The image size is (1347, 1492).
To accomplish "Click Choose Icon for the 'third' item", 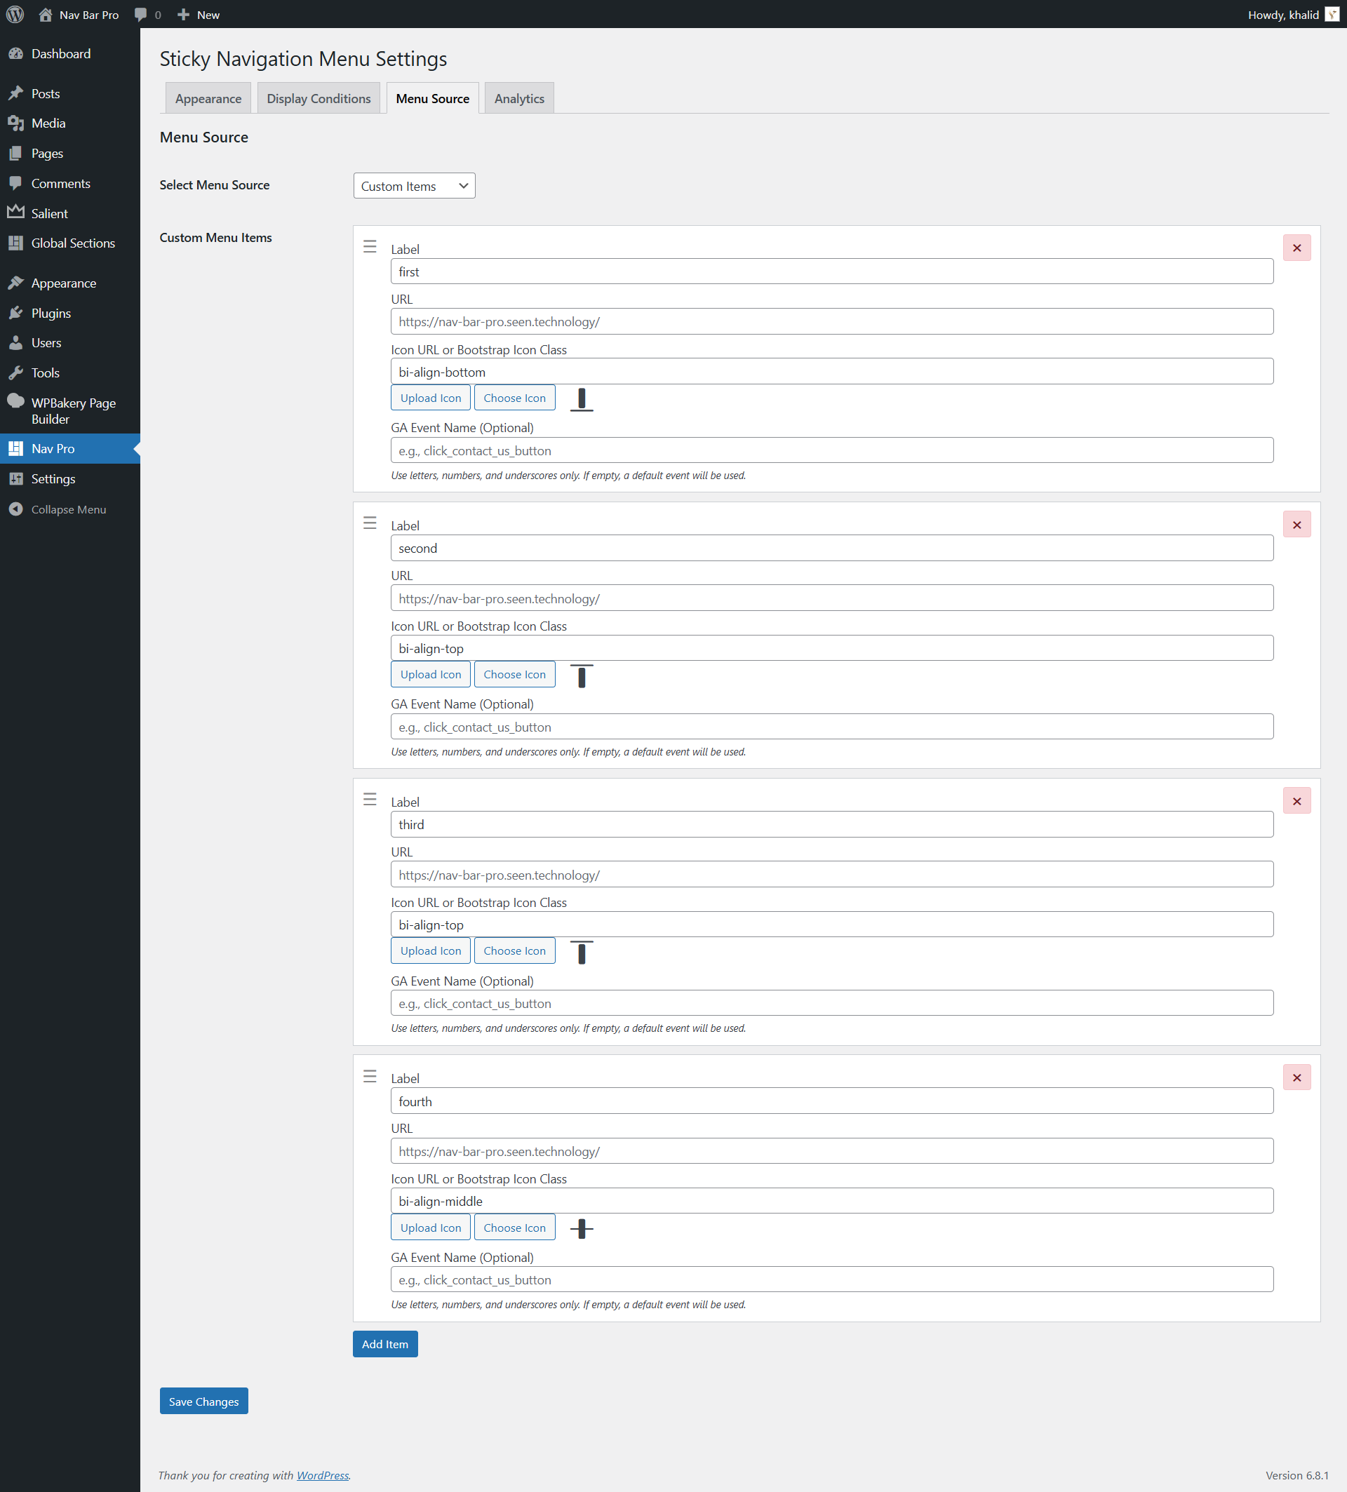I will pyautogui.click(x=514, y=950).
